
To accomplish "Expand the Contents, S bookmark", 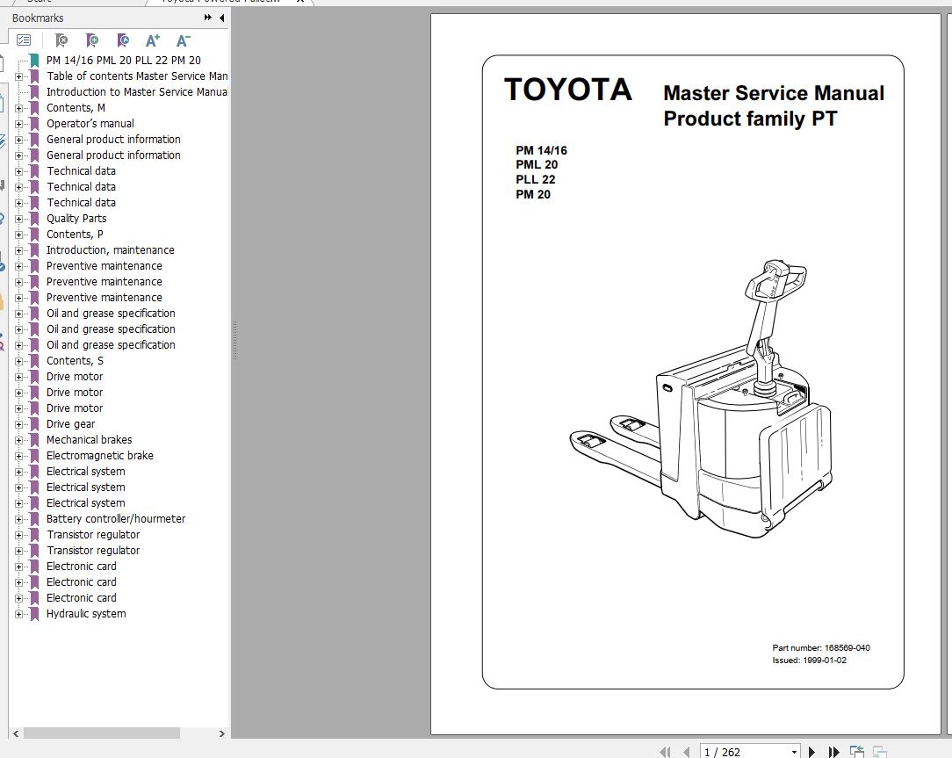I will (x=18, y=361).
